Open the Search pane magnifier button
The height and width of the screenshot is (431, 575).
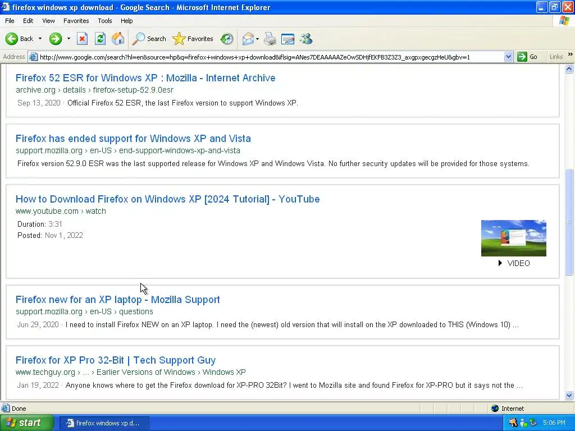point(149,39)
